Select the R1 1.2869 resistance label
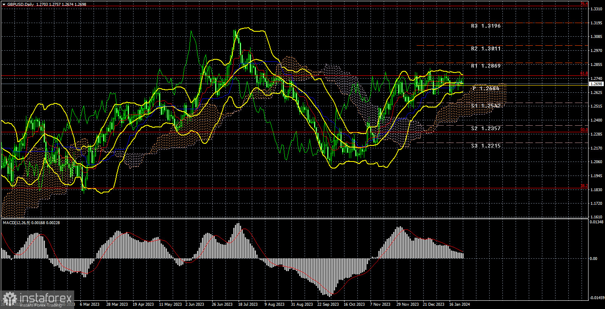 coord(486,66)
